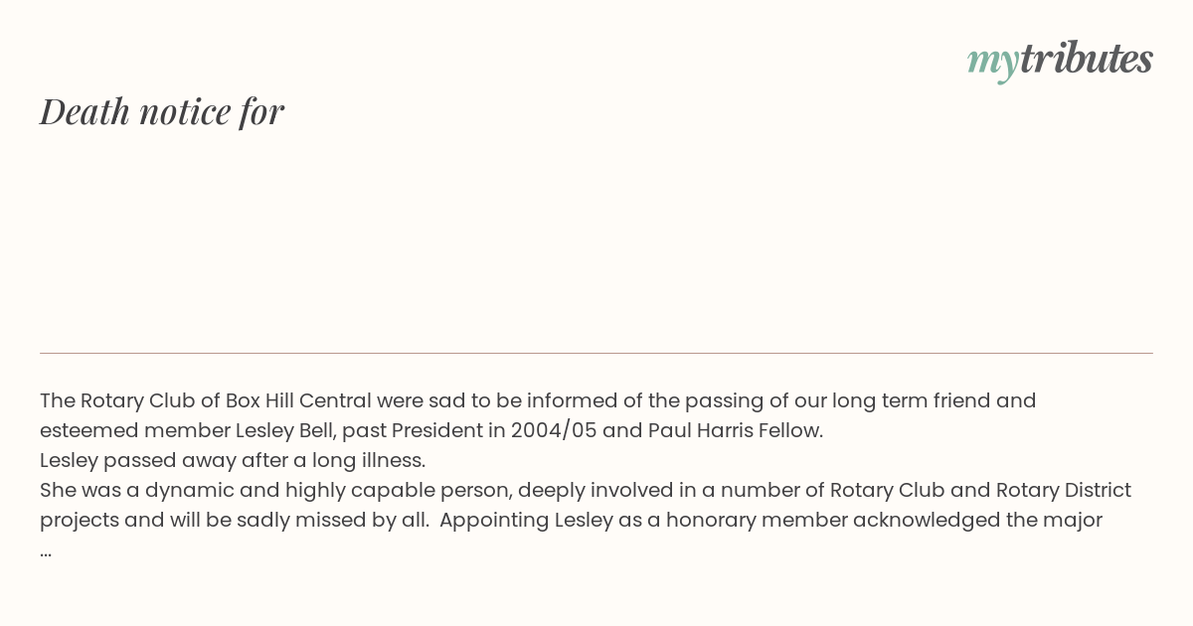This screenshot has width=1193, height=626.
Task: Click the text "Paul Harris Fellow"
Action: click(x=734, y=431)
